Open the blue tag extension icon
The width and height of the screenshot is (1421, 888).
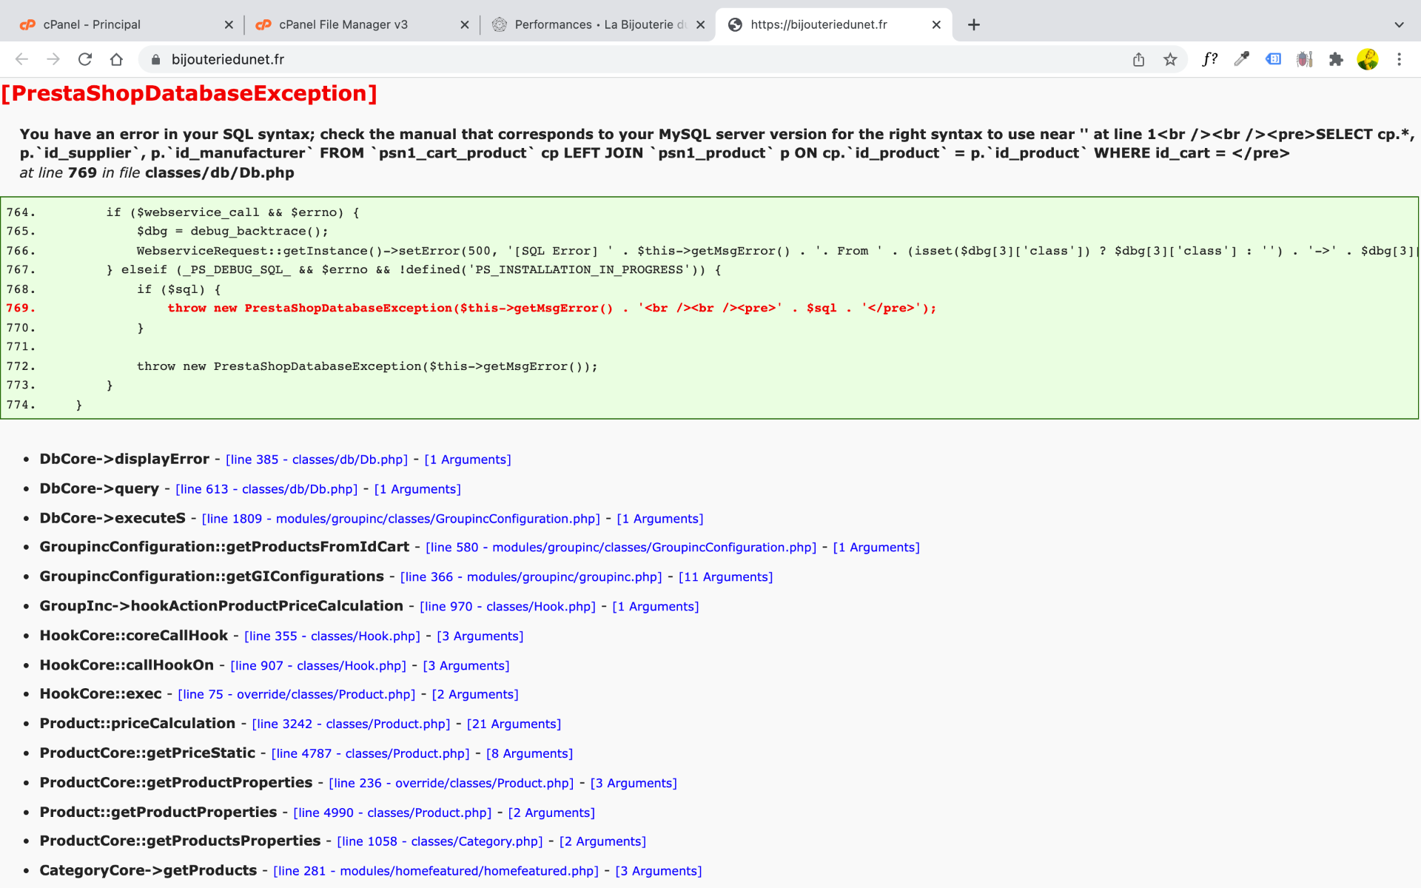[x=1273, y=59]
